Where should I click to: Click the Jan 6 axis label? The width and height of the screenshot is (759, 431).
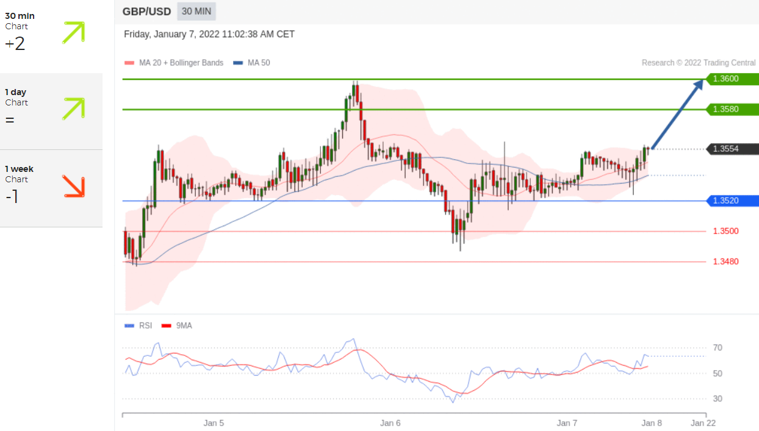pos(390,422)
